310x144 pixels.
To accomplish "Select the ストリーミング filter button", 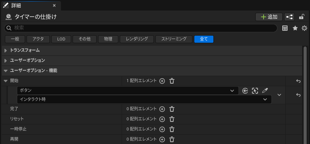I will pos(174,39).
